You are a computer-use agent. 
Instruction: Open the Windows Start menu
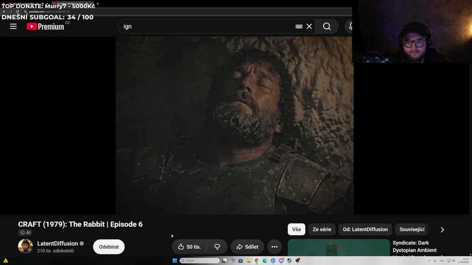click(175, 261)
